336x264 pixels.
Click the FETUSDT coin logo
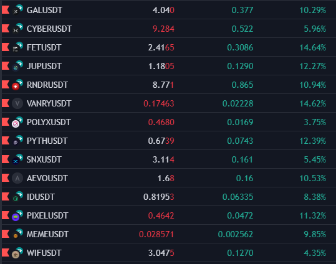click(x=17, y=47)
